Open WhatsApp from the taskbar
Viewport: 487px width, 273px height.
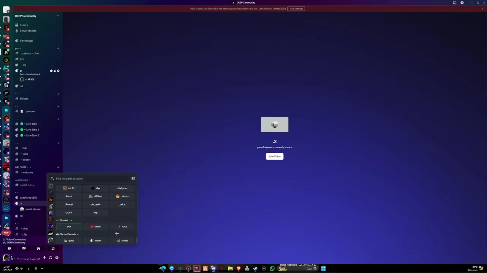(272, 268)
